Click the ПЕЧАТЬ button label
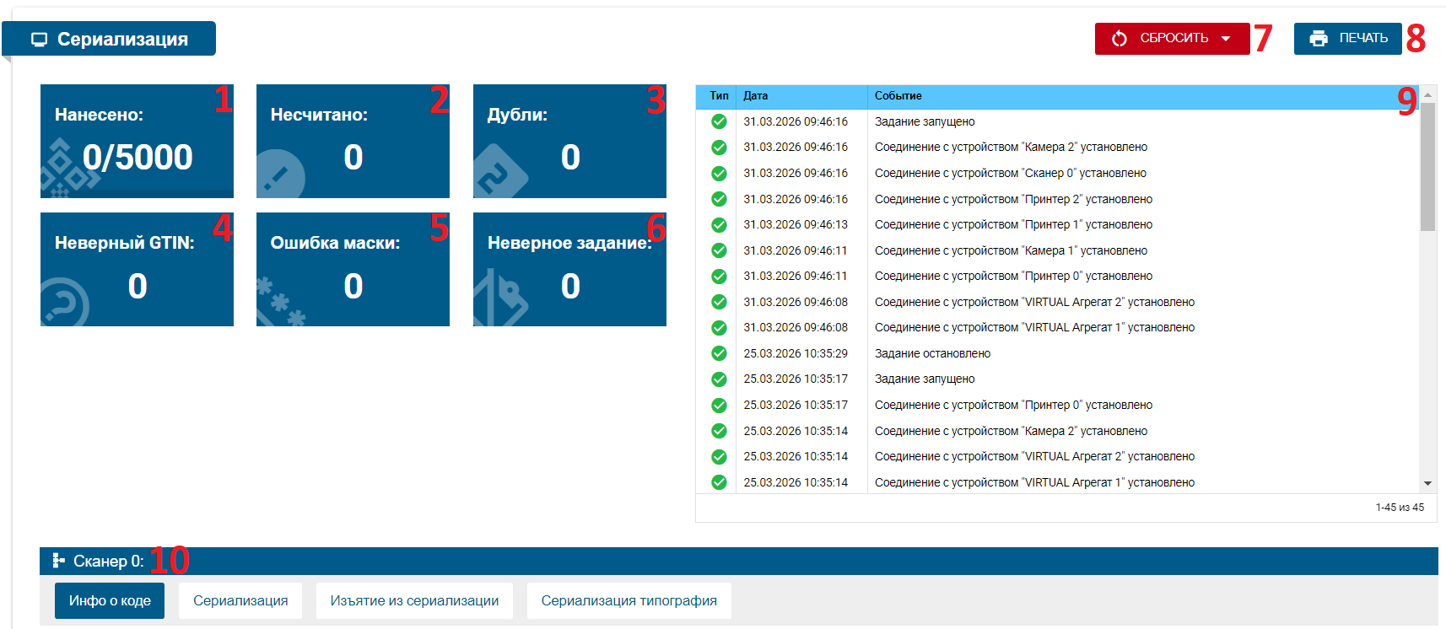 (1363, 38)
